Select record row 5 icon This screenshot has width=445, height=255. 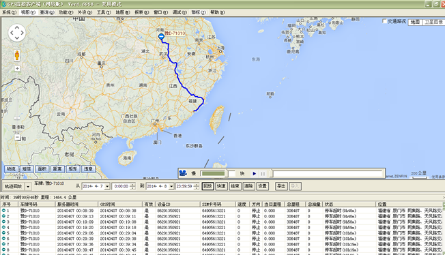pos(3,233)
